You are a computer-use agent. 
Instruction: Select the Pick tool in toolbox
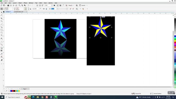pyautogui.click(x=1, y=12)
